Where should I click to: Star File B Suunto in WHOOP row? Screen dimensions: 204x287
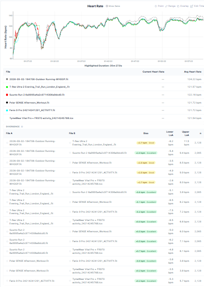pos(70,153)
